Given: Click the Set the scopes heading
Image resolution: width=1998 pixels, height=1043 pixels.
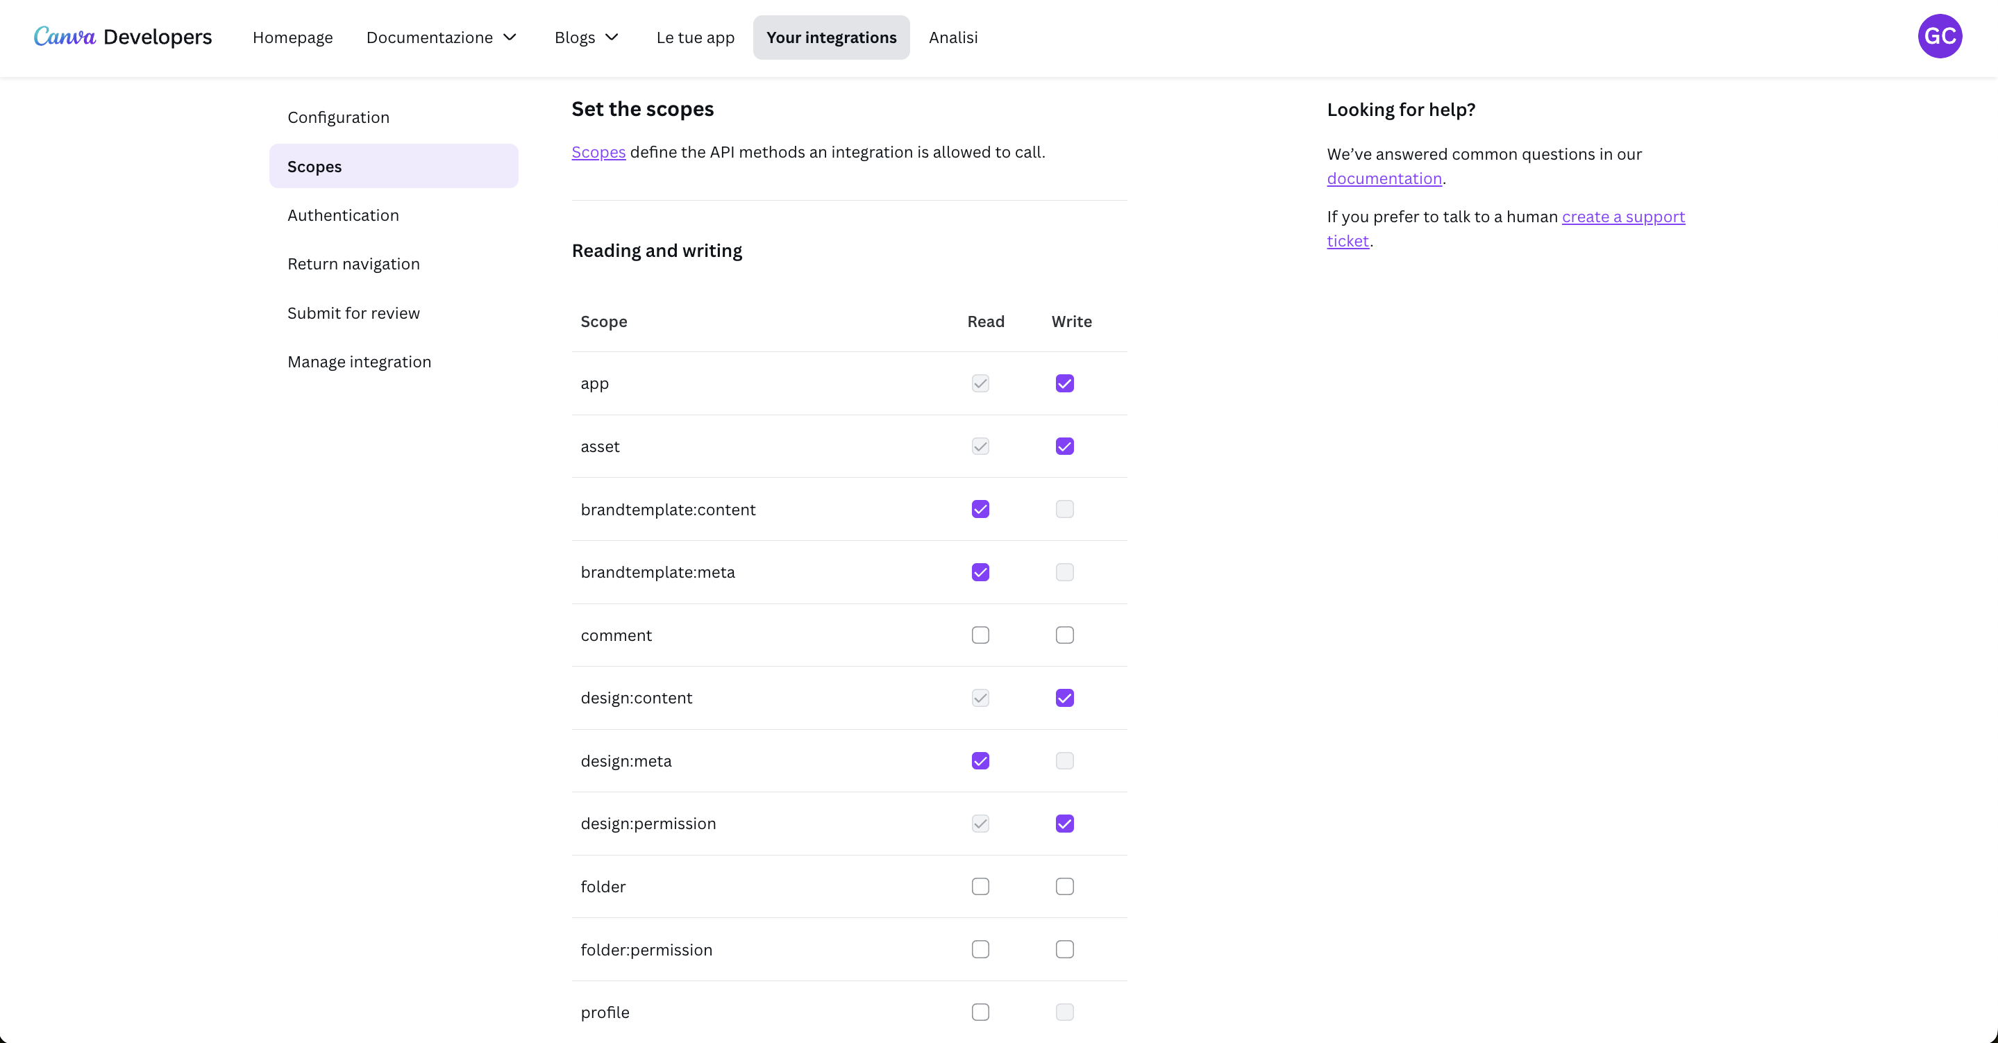Looking at the screenshot, I should pos(642,108).
